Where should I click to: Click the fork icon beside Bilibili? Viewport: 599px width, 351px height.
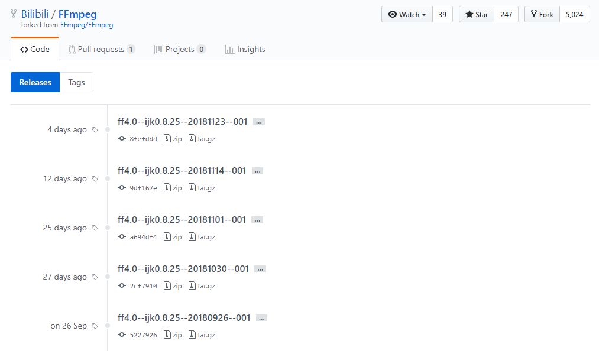point(14,14)
